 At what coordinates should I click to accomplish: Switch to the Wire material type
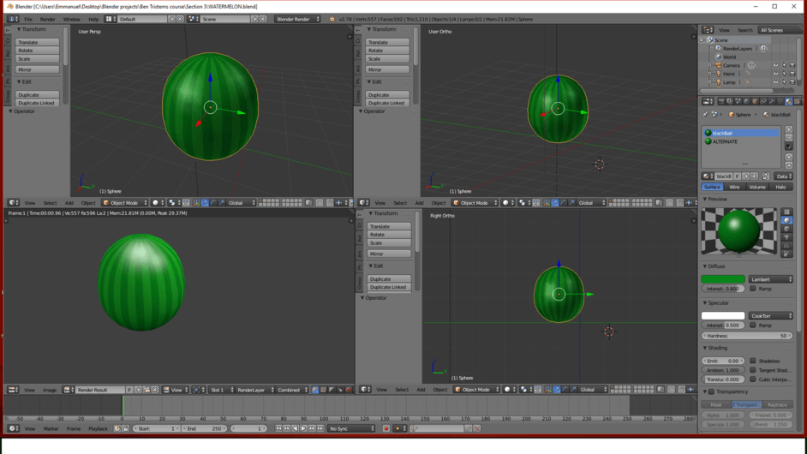click(734, 187)
